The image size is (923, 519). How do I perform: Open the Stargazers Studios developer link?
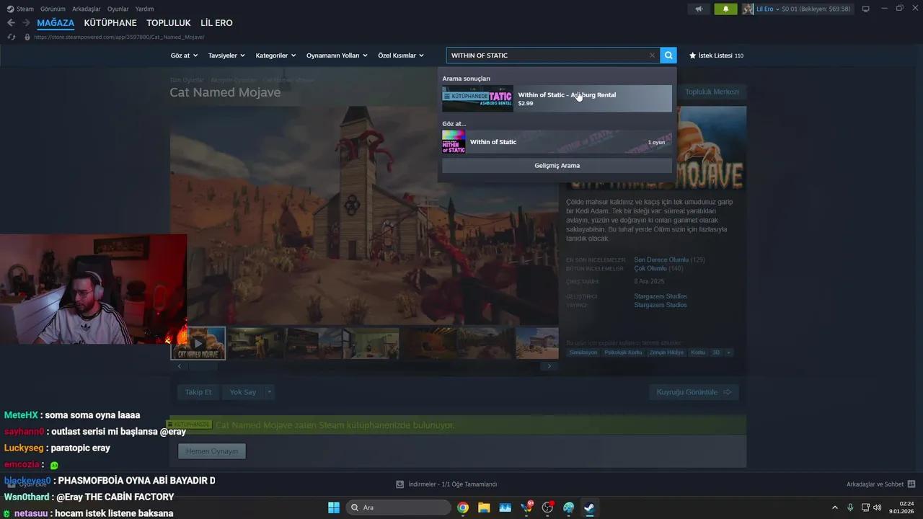pos(661,296)
